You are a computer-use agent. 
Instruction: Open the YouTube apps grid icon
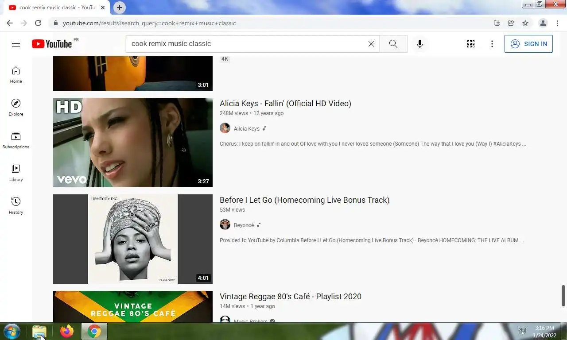(471, 44)
